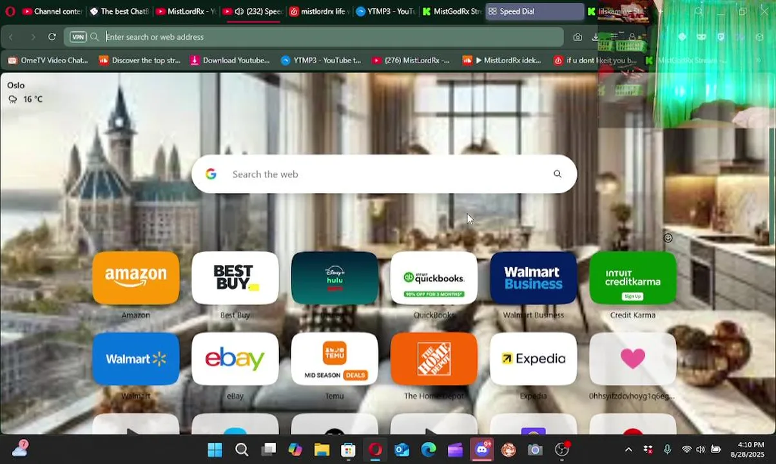Show hidden system tray icons

[629, 449]
